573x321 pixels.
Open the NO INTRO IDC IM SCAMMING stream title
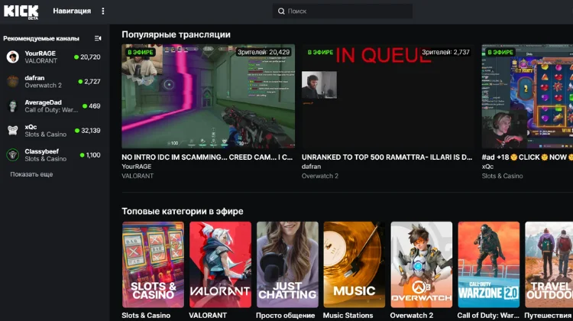coord(207,157)
